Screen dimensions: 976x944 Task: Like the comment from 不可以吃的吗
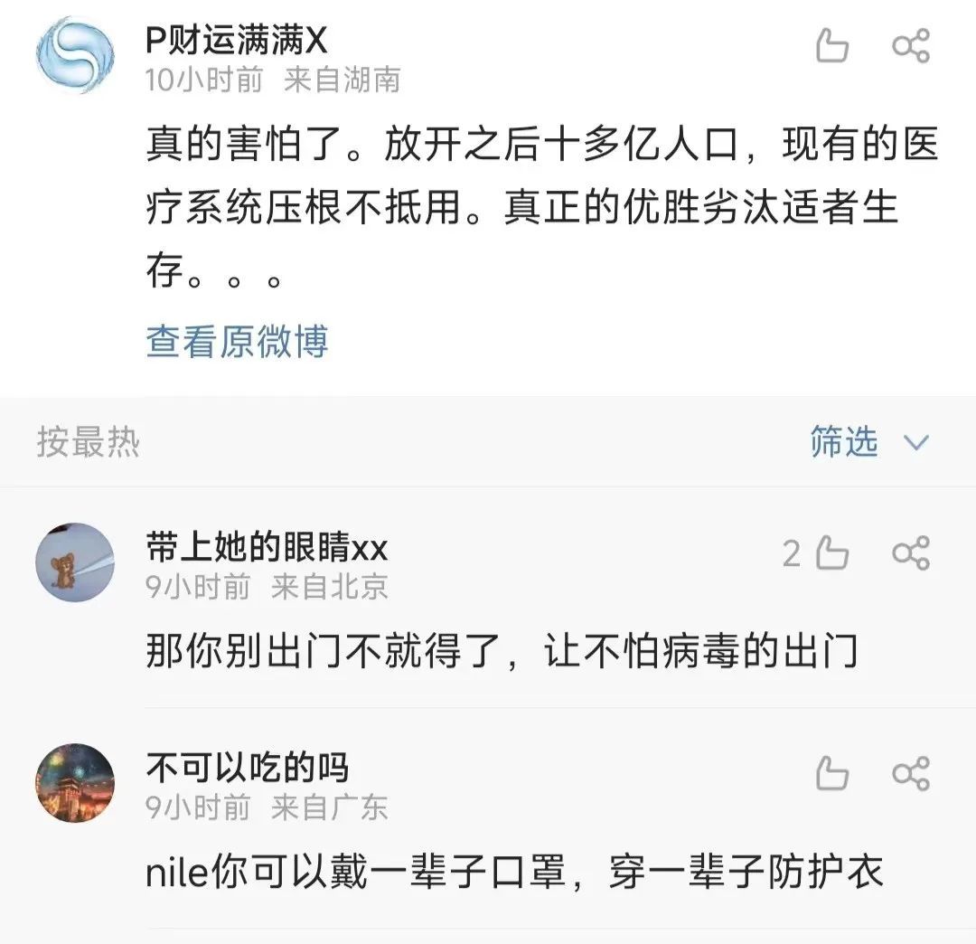pyautogui.click(x=831, y=774)
